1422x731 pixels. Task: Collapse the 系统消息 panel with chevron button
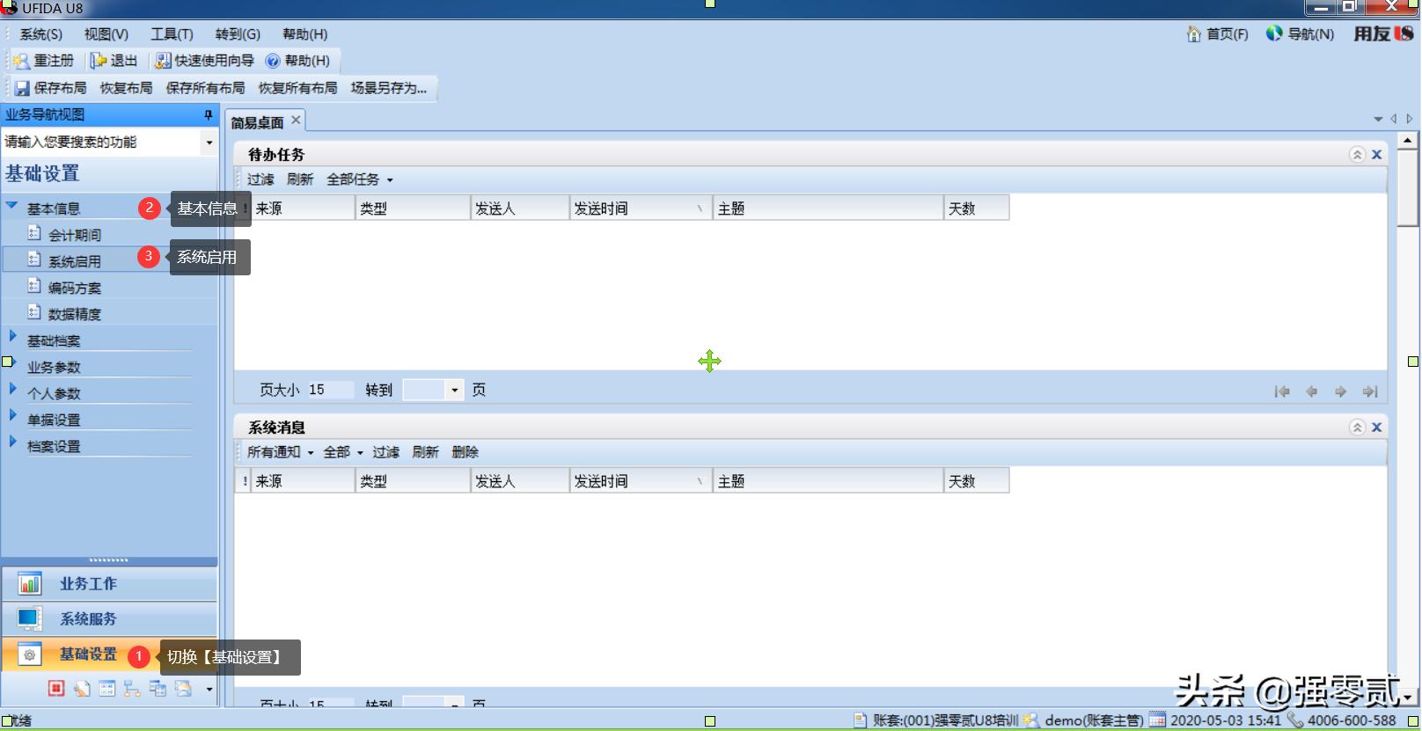point(1357,428)
